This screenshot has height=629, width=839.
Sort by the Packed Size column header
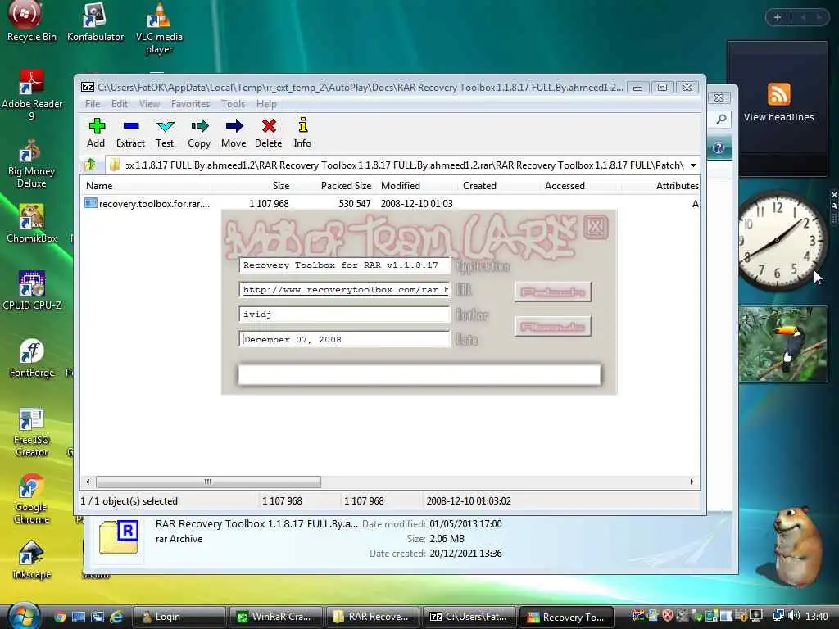(x=346, y=186)
